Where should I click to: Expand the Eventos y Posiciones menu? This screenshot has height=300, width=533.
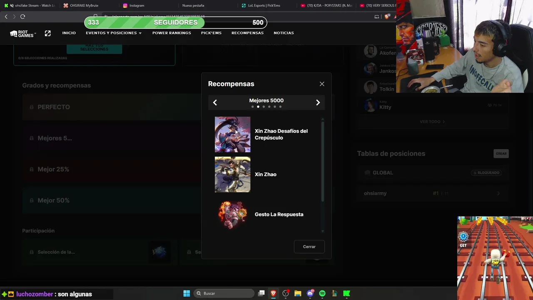click(114, 33)
